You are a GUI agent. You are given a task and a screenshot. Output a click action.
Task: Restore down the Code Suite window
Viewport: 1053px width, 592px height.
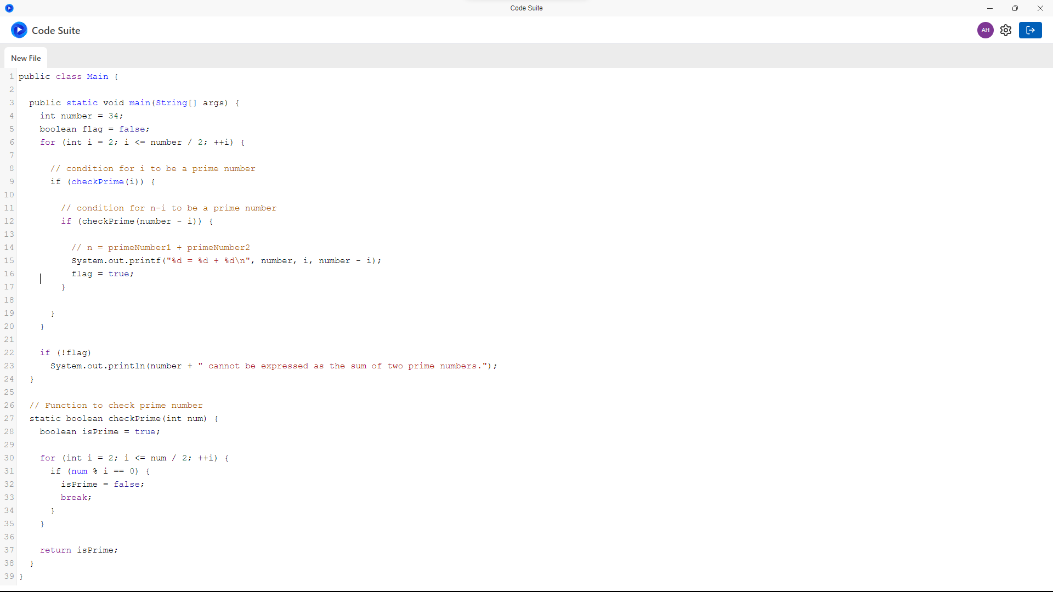(x=1015, y=8)
